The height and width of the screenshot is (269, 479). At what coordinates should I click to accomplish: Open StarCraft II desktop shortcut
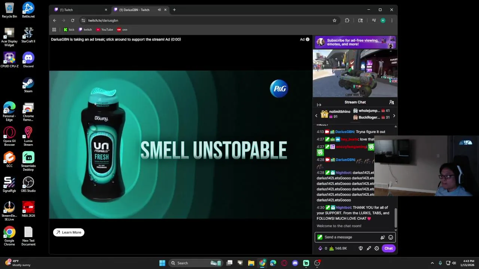[x=28, y=35]
